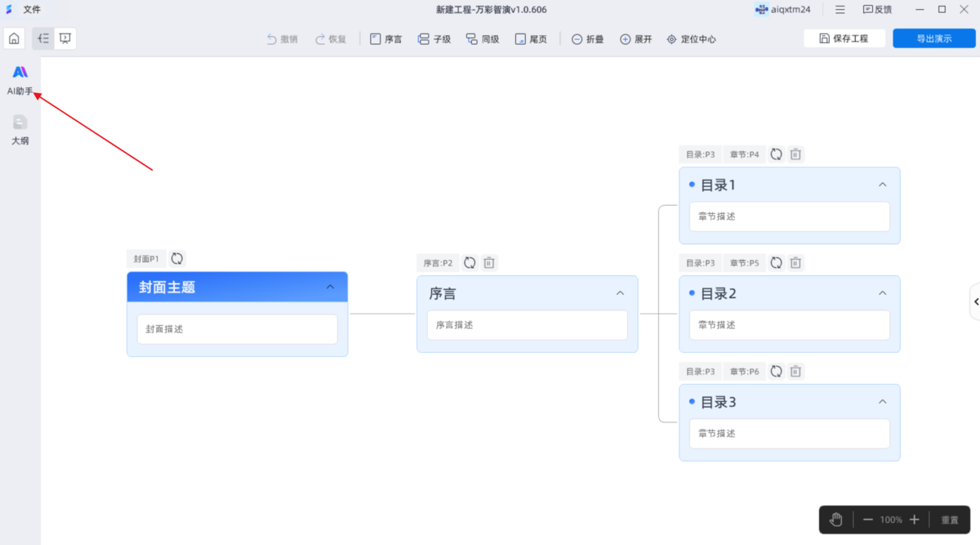This screenshot has height=545, width=980.
Task: Zoom in with the plus button
Action: coord(915,520)
